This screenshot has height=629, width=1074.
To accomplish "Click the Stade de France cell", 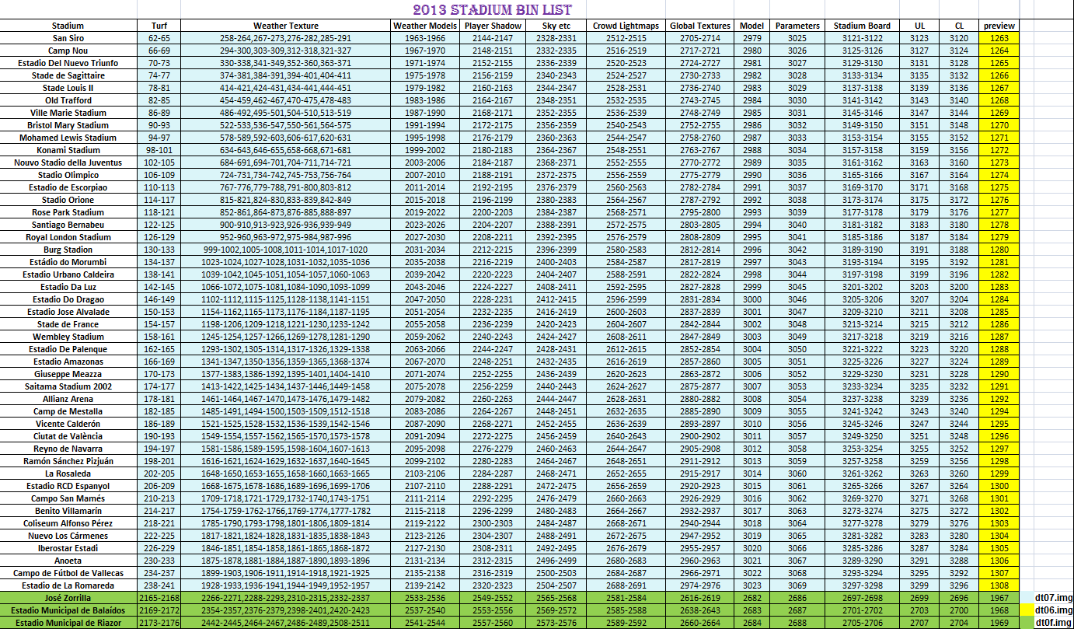I will tap(68, 324).
